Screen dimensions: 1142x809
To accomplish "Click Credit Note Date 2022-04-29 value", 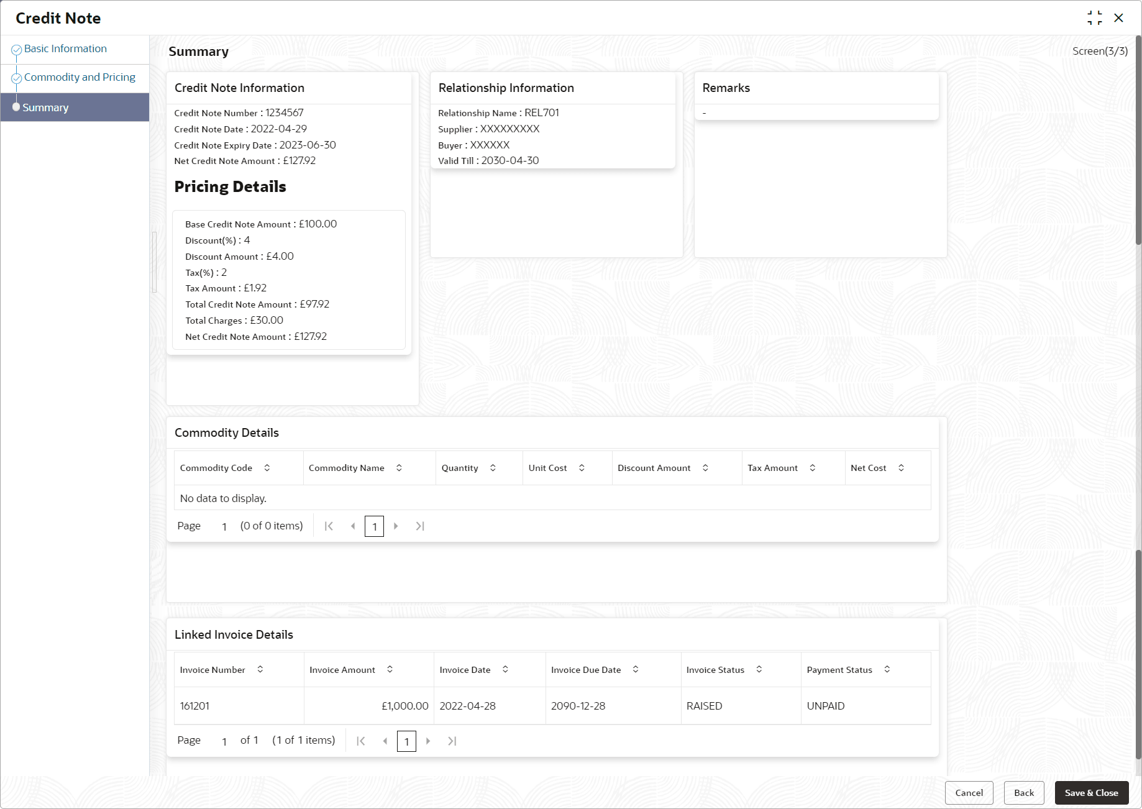I will click(x=279, y=129).
